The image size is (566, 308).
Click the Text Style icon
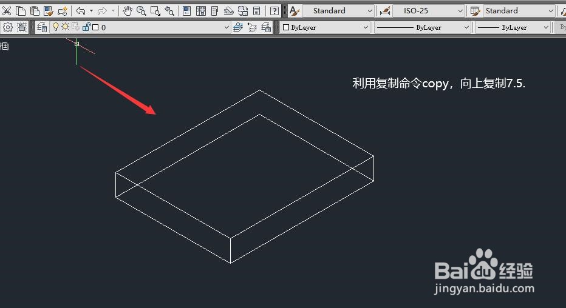click(295, 11)
